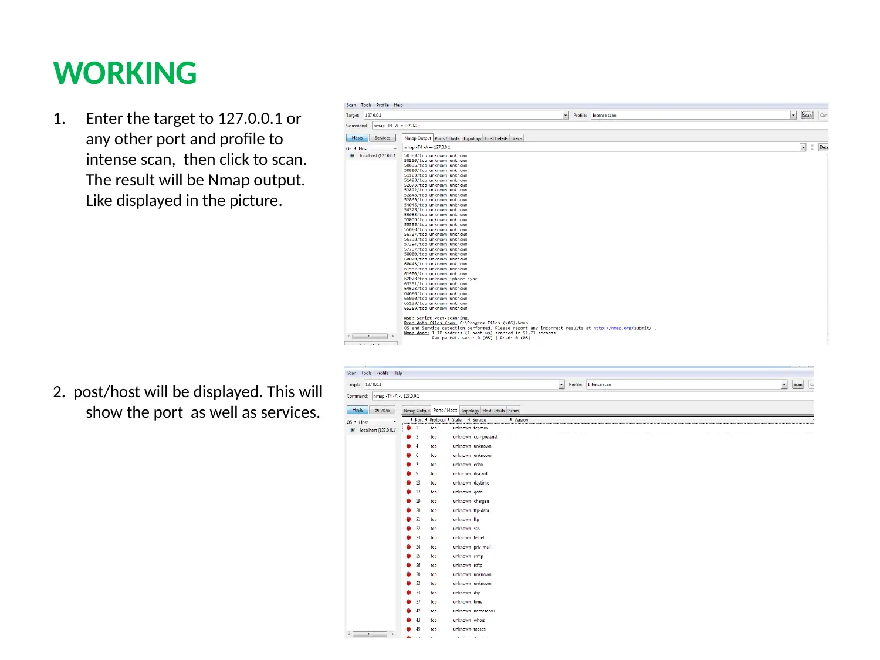Click red status icon for port 9 discard
This screenshot has height=660, width=880.
click(409, 473)
